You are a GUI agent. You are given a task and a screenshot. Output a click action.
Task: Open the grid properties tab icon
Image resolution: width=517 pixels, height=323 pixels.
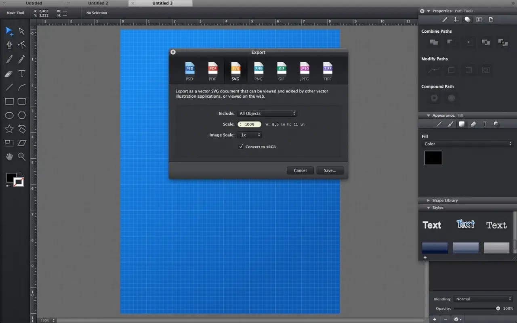pyautogui.click(x=479, y=19)
